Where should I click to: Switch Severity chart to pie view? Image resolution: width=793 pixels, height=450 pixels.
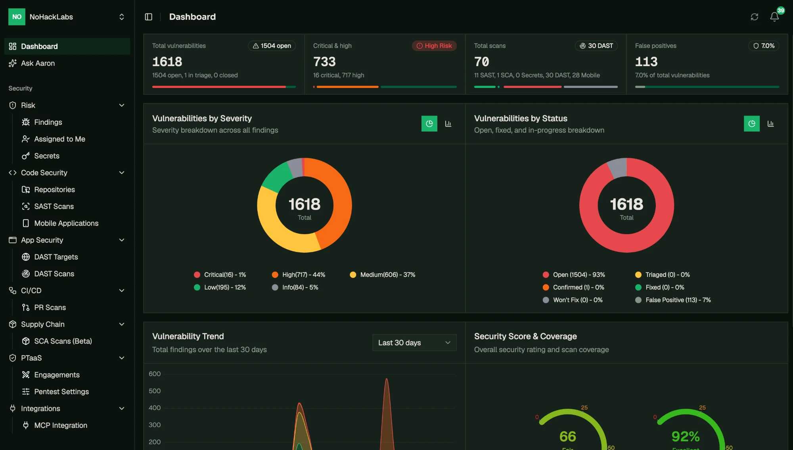(x=429, y=124)
